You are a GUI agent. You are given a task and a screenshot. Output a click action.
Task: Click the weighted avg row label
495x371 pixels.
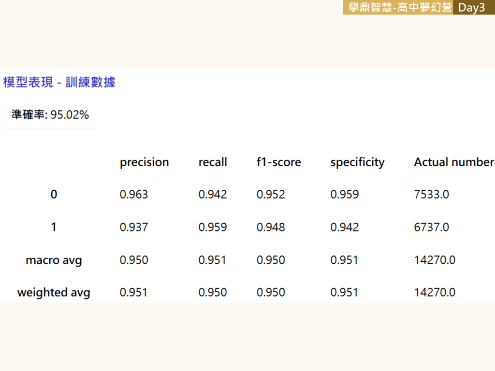pyautogui.click(x=54, y=293)
